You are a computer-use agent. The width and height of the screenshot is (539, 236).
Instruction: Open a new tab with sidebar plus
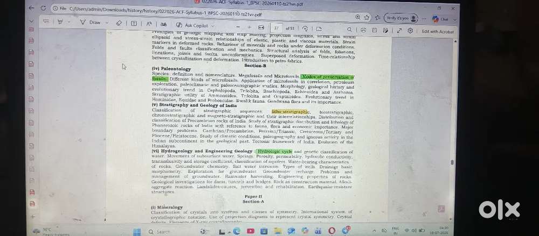coord(33,217)
